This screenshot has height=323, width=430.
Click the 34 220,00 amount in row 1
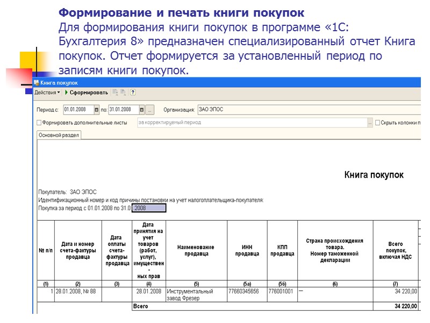(x=396, y=294)
